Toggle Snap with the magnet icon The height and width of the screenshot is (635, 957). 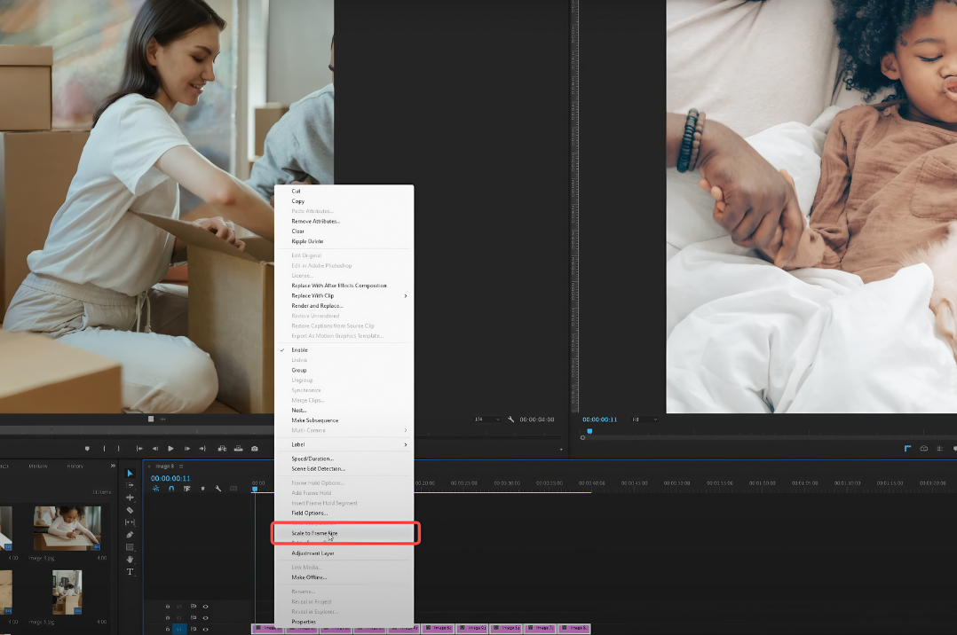pos(171,487)
